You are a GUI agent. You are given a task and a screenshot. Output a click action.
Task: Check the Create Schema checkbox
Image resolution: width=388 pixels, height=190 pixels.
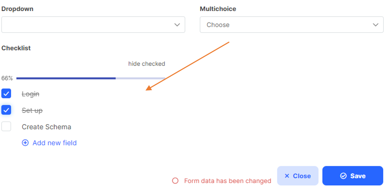click(x=6, y=126)
